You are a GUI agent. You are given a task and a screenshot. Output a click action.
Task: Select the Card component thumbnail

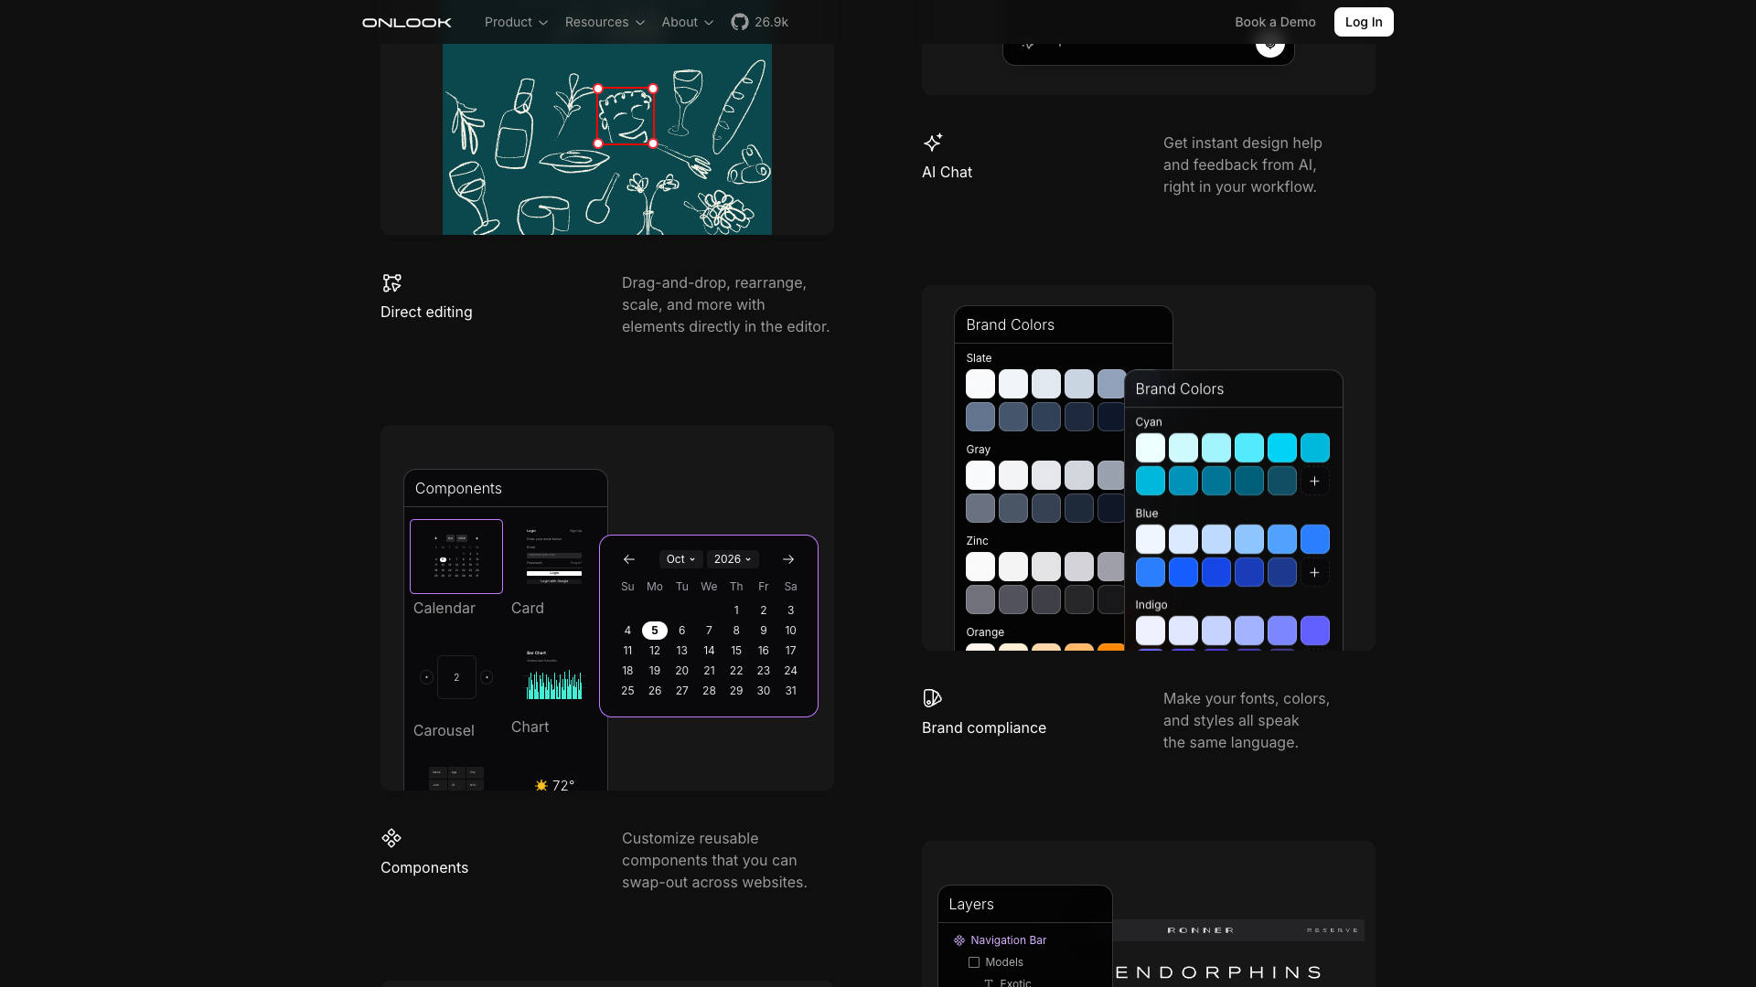pos(553,557)
